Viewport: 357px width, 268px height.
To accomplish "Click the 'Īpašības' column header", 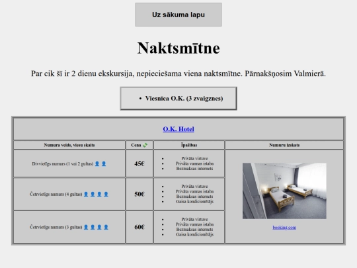I will (x=189, y=145).
